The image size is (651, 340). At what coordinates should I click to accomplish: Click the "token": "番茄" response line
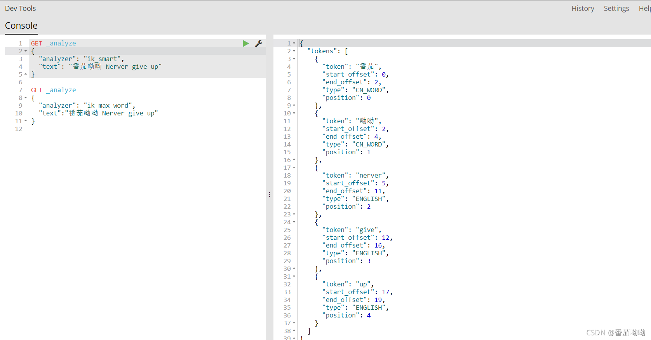pyautogui.click(x=352, y=66)
